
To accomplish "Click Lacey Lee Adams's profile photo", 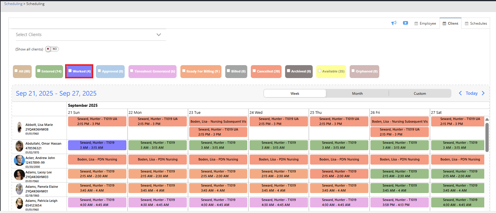I will 19,175.
